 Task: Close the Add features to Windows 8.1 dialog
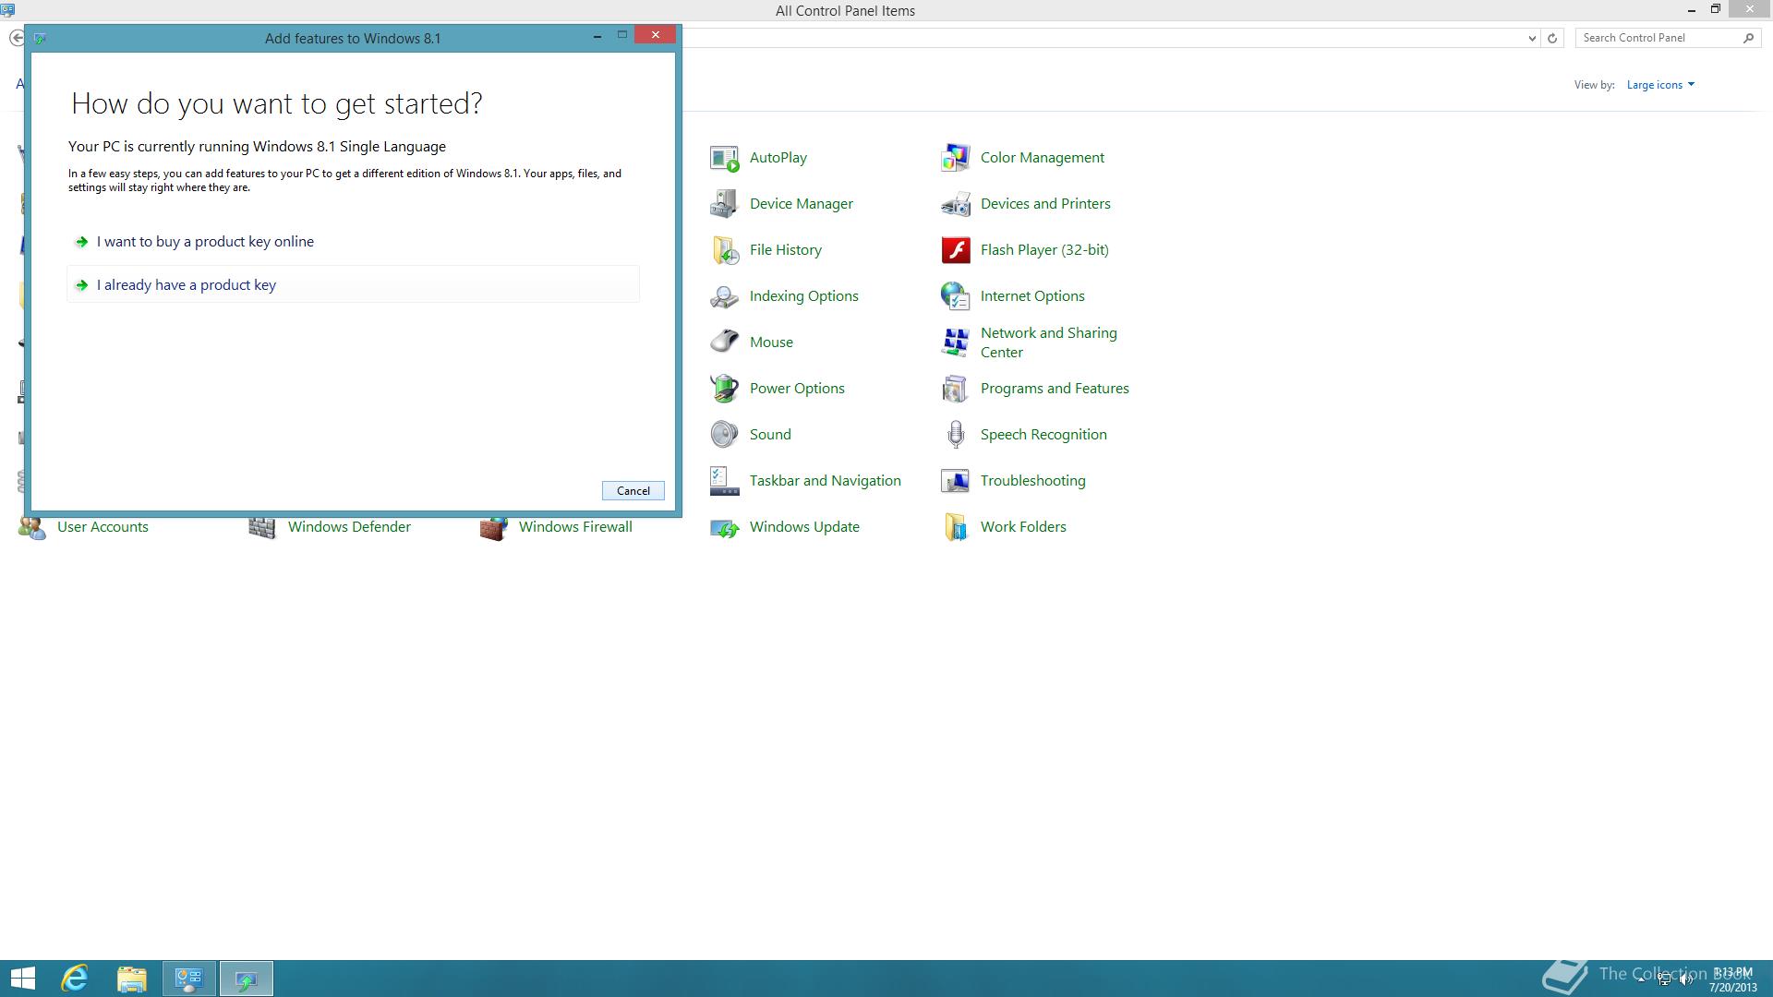(x=656, y=35)
